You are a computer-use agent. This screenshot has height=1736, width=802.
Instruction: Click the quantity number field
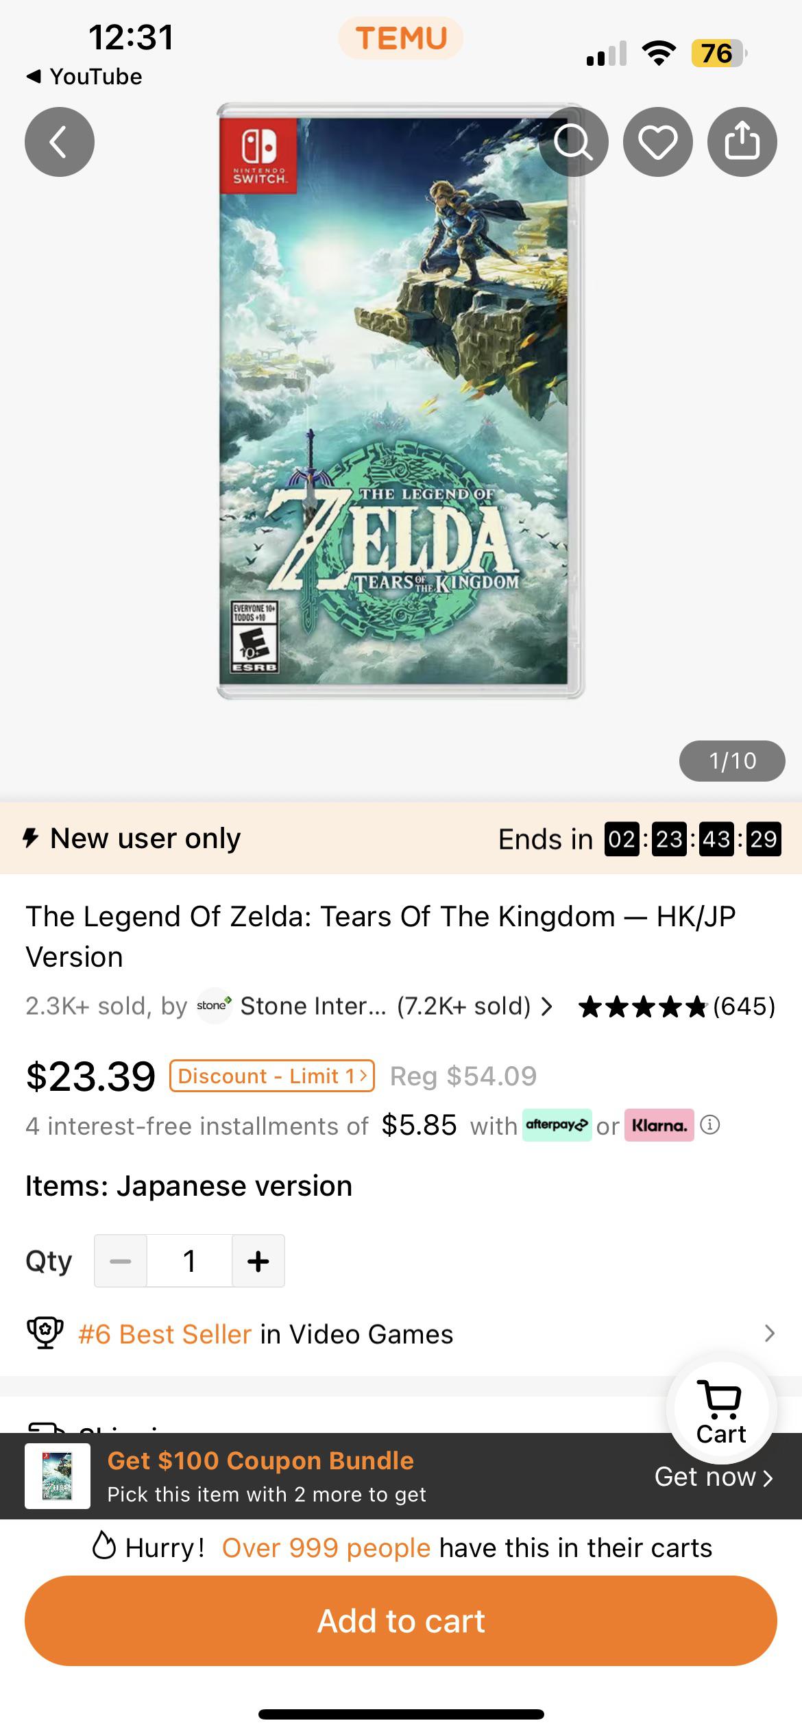(190, 1261)
